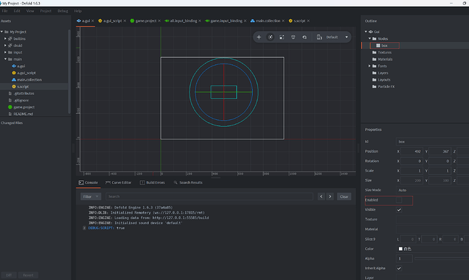This screenshot has width=469, height=280.
Task: Select the Scale tool in viewport toolbar
Action: (281, 37)
